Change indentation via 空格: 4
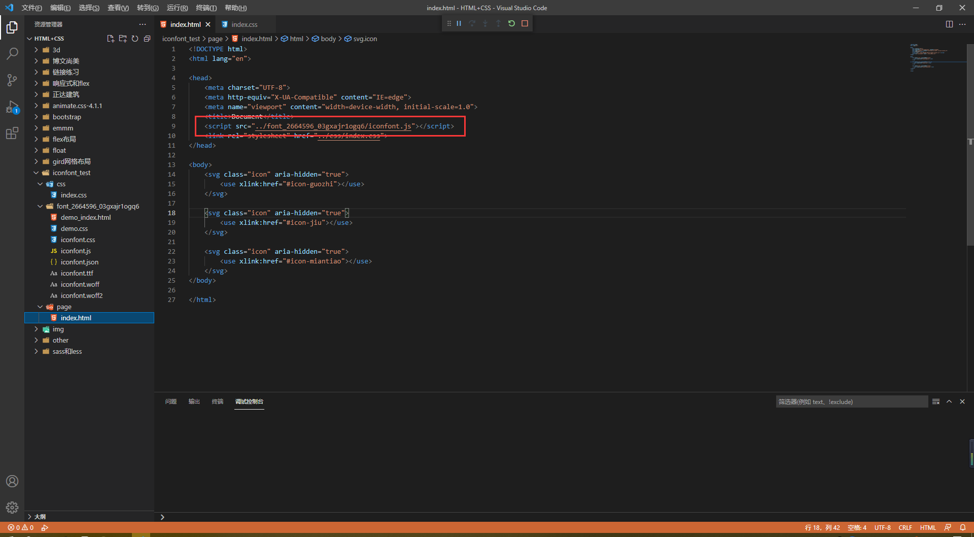Screen dimensions: 974x537 (x=857, y=527)
